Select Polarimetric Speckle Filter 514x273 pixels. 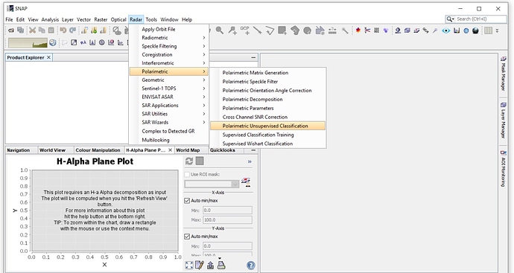click(x=268, y=82)
